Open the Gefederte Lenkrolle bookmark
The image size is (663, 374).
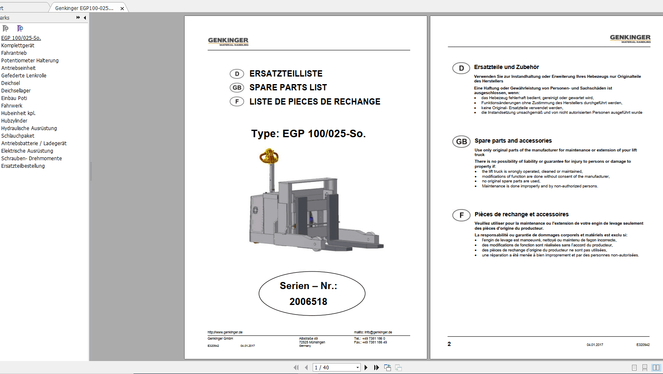[x=24, y=75]
